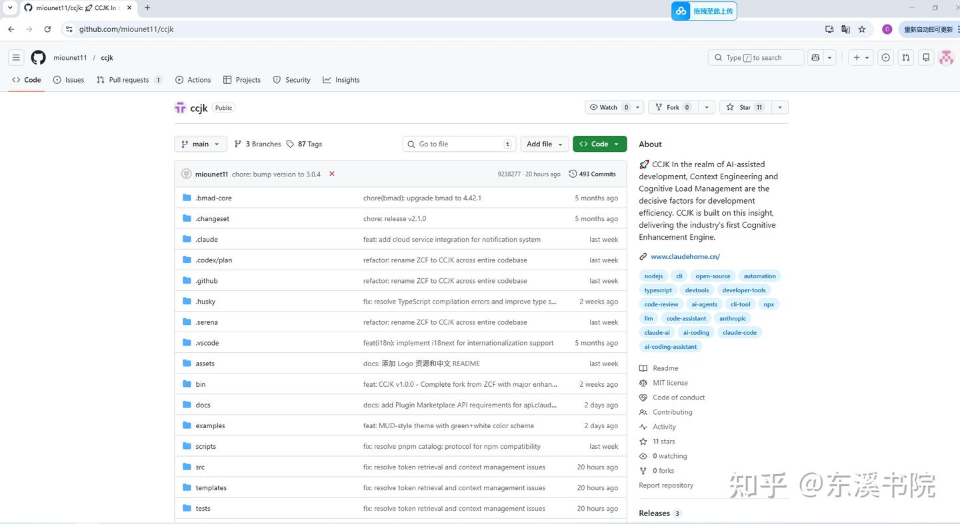This screenshot has height=524, width=960.
Task: Open the MIT license link
Action: coord(670,383)
